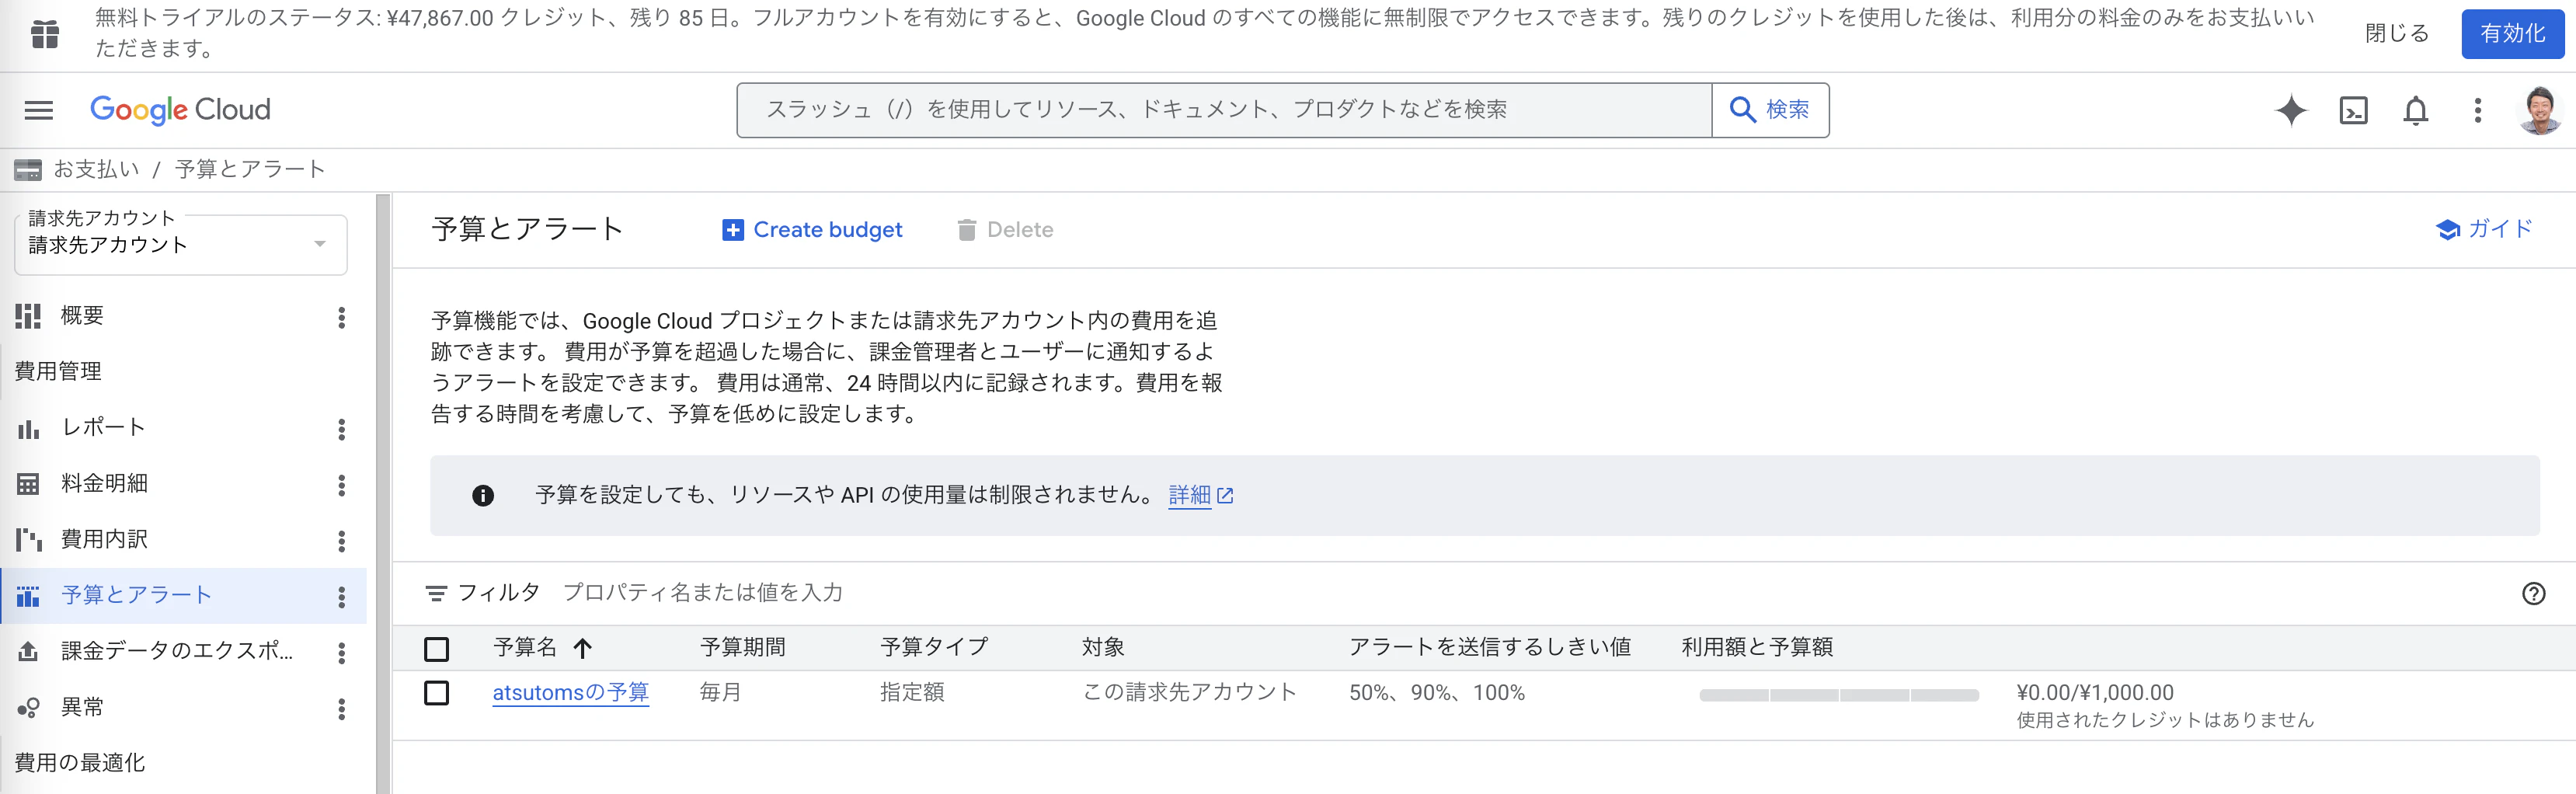Click the budget usage progress bar
2576x794 pixels.
(1838, 695)
